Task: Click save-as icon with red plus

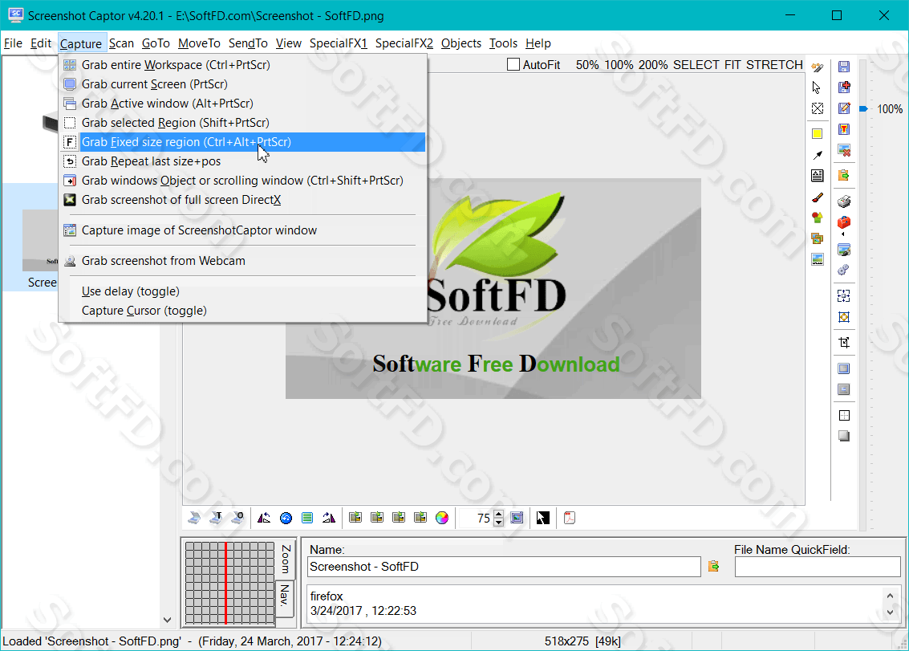Action: [x=844, y=87]
